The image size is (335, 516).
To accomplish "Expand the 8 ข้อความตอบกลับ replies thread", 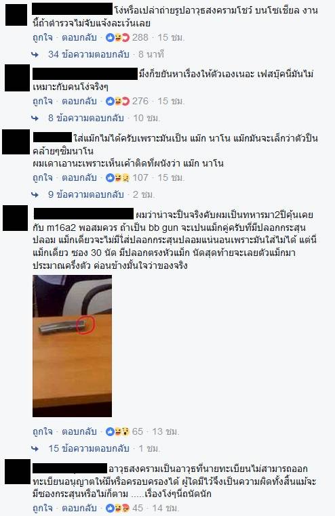I will pos(86,118).
